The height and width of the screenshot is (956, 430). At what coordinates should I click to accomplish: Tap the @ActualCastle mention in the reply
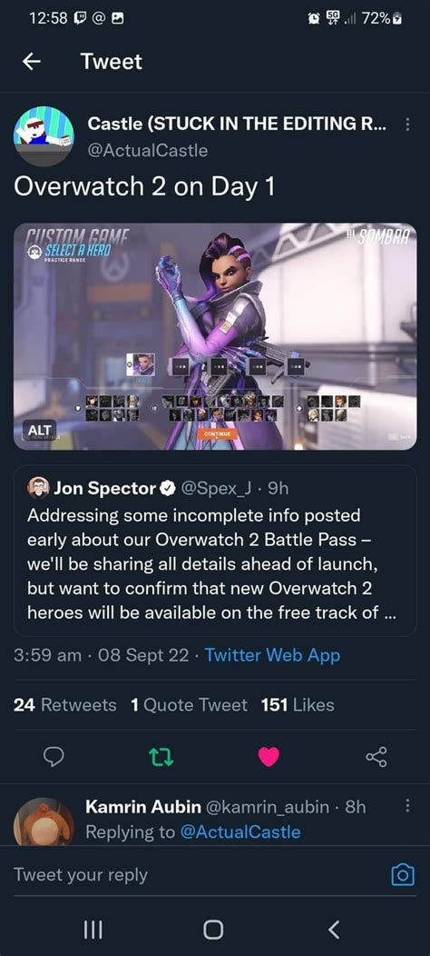tap(240, 832)
